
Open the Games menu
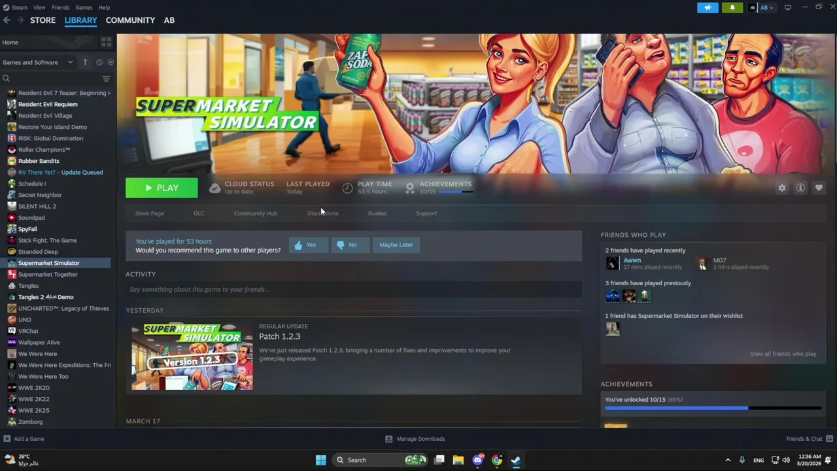(84, 7)
